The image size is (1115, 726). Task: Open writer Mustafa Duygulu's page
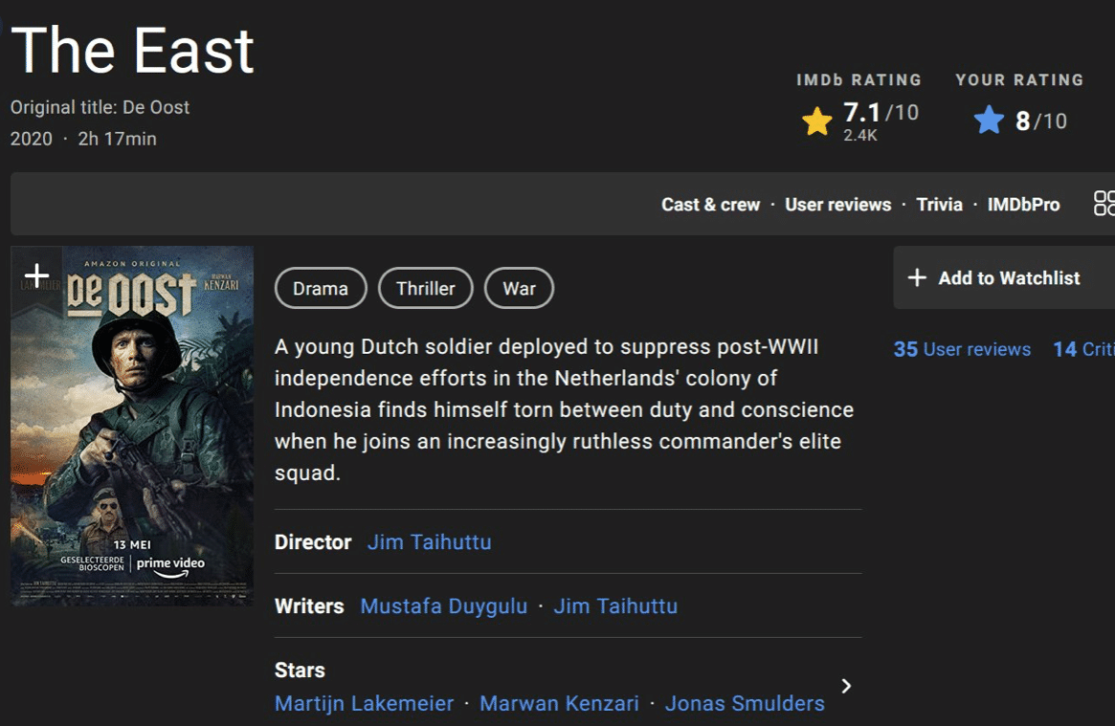(x=443, y=606)
